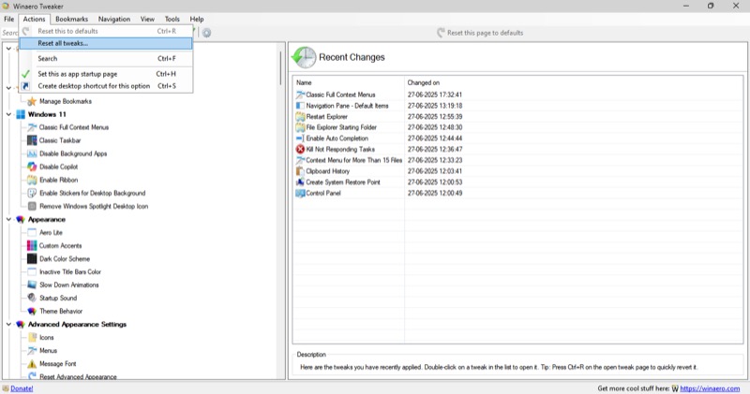
Task: Open the Tools menu
Action: pyautogui.click(x=172, y=19)
